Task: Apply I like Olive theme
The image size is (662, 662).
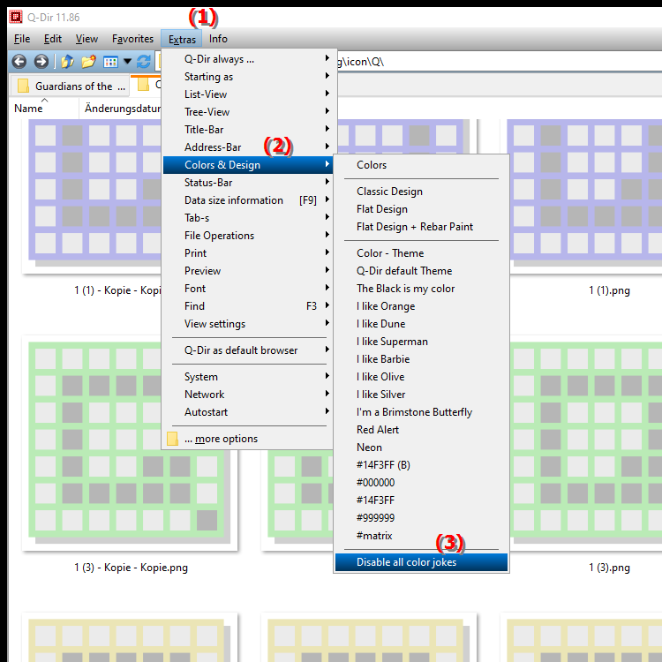Action: [421, 377]
